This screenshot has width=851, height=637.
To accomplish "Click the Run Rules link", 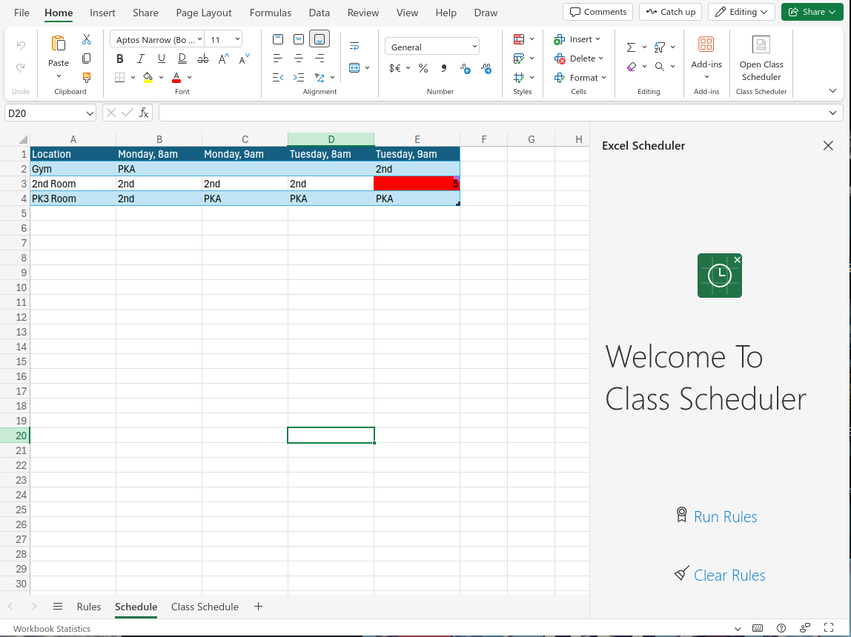I will tap(725, 516).
